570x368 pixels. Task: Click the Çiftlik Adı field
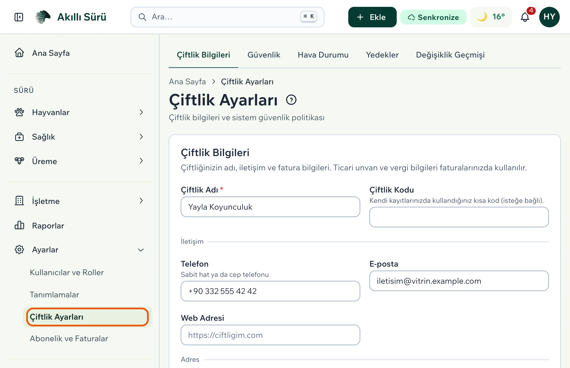point(270,207)
